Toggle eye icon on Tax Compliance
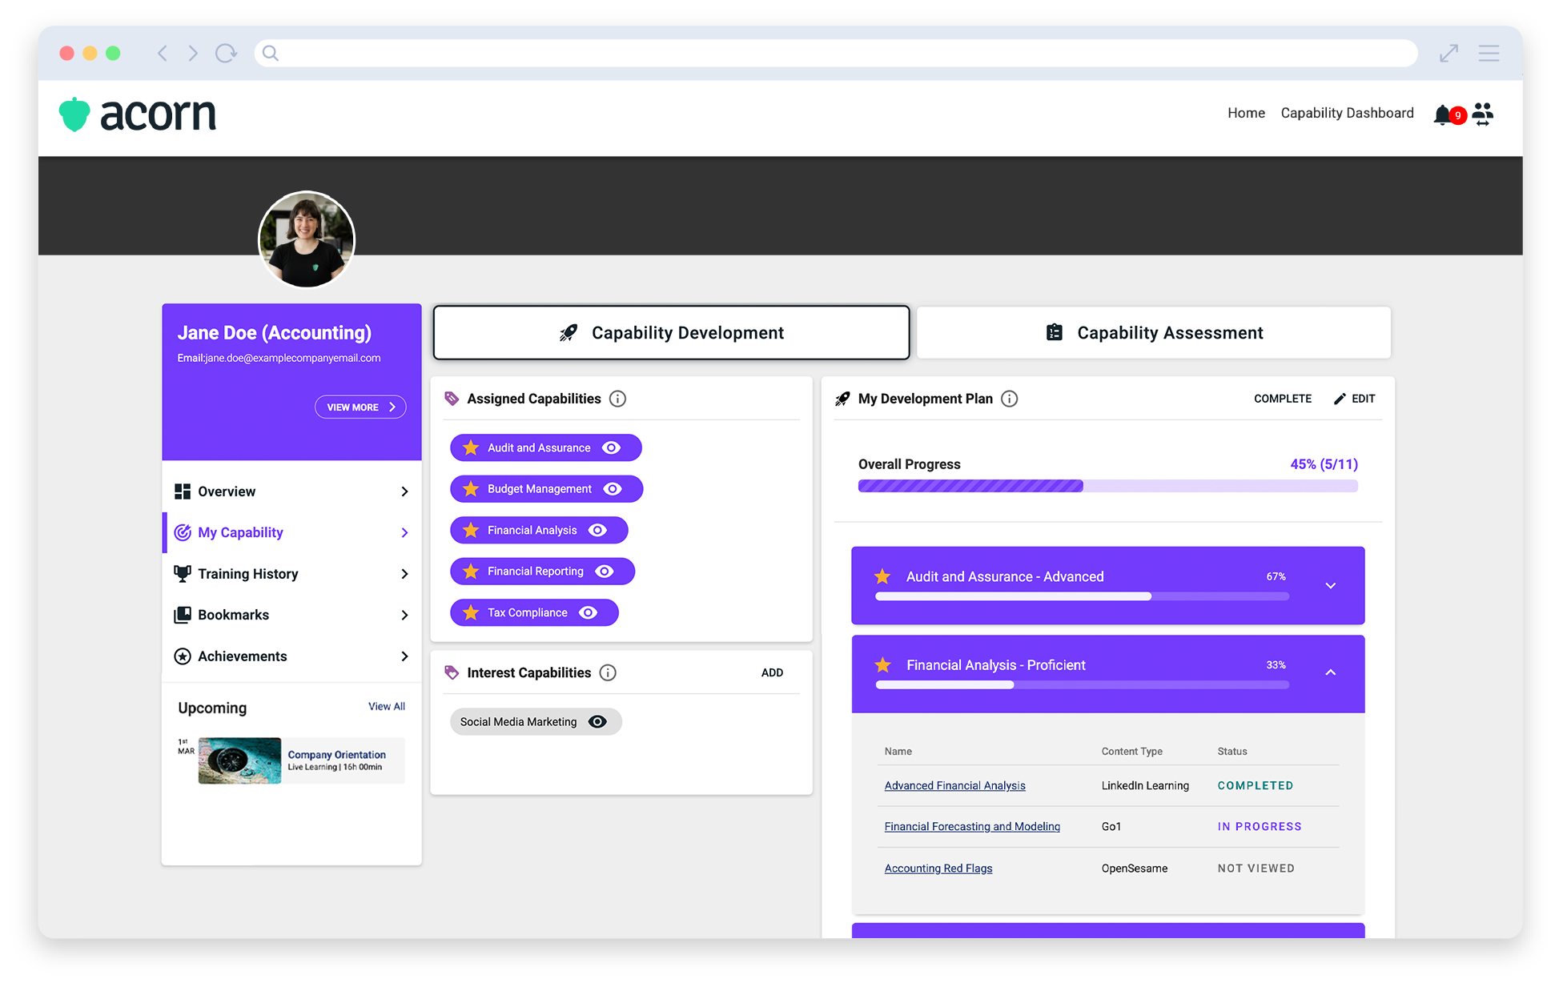Viewport: 1559px width, 987px height. [588, 612]
